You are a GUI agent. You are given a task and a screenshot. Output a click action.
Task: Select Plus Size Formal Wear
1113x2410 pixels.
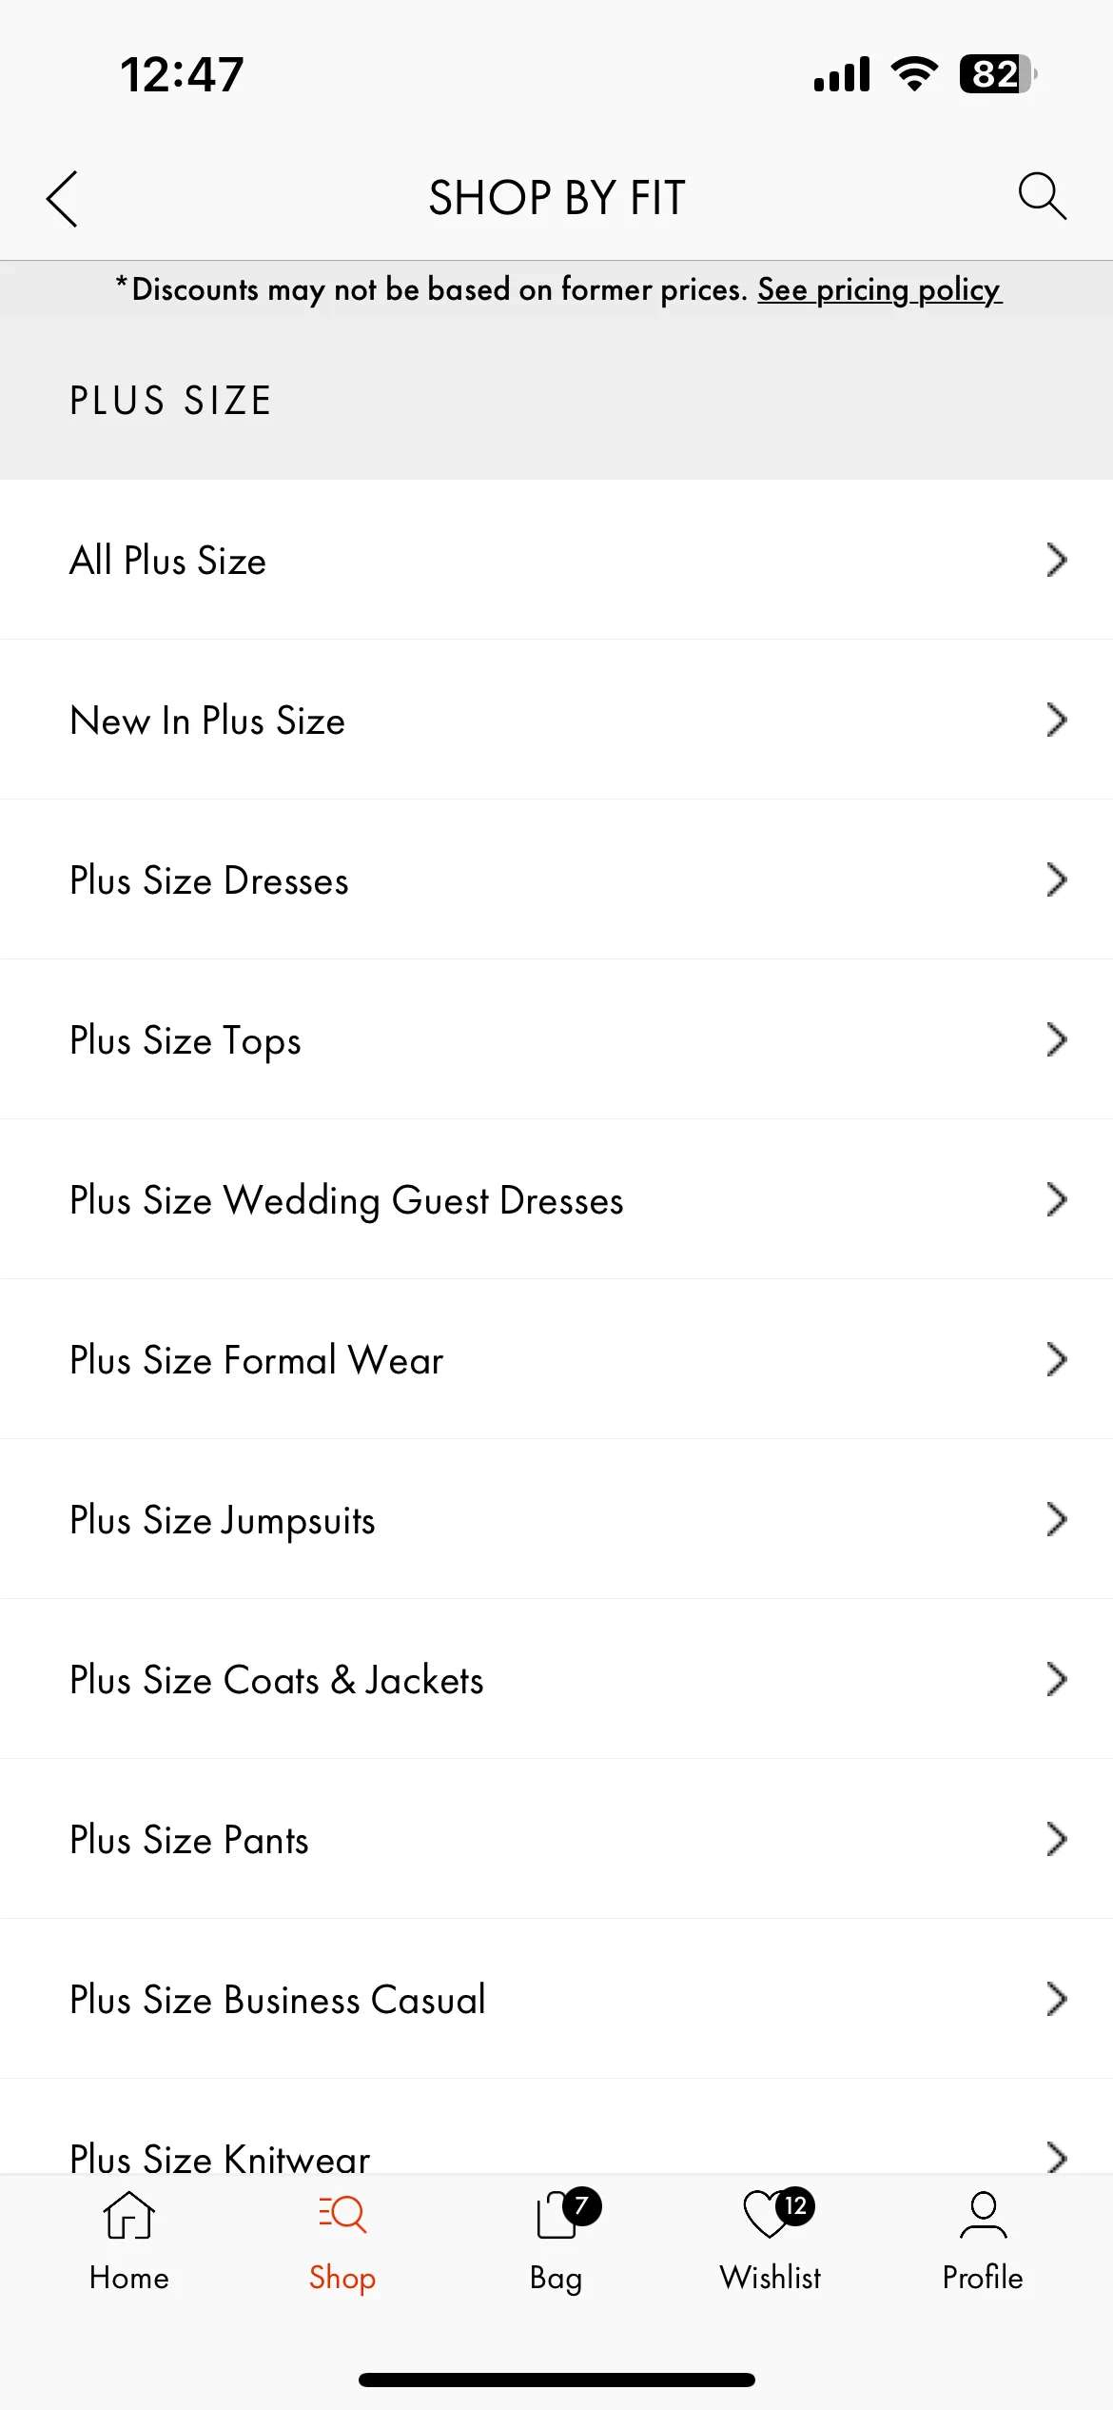pyautogui.click(x=556, y=1359)
